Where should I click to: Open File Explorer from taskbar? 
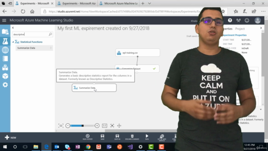tap(36, 147)
